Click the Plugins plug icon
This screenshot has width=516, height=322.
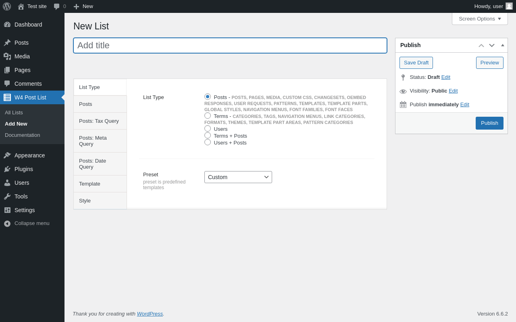(x=7, y=169)
